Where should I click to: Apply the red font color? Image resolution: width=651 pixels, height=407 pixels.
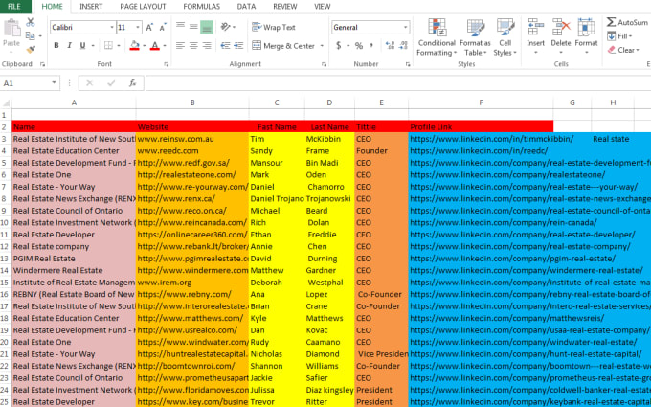coord(155,45)
